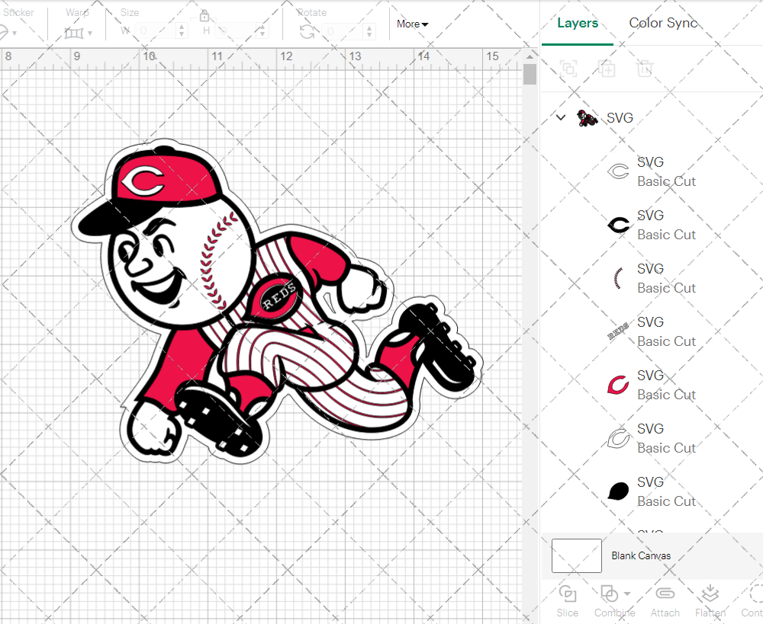Select the black oval layer thumbnail
This screenshot has width=763, height=624.
(618, 491)
